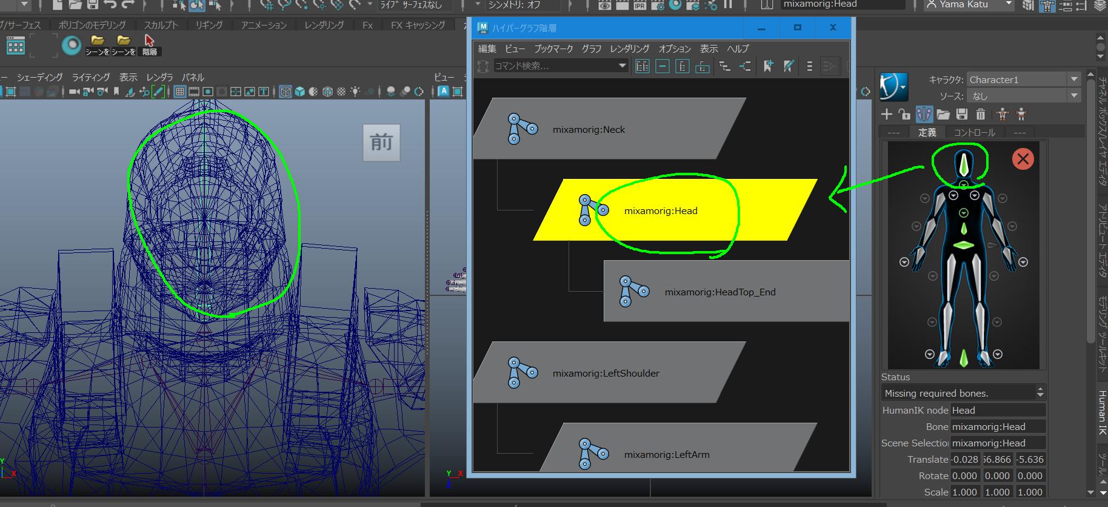This screenshot has width=1108, height=507.
Task: Click the save scene icon in status line
Action: click(x=92, y=5)
